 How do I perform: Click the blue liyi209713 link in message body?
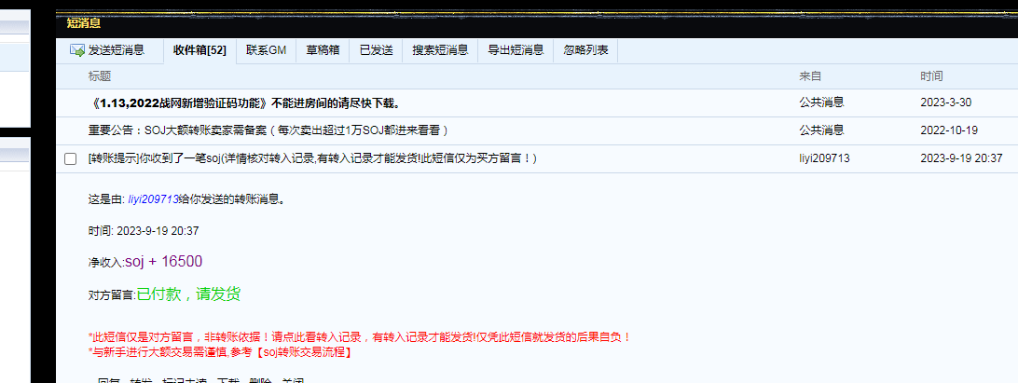(x=152, y=198)
